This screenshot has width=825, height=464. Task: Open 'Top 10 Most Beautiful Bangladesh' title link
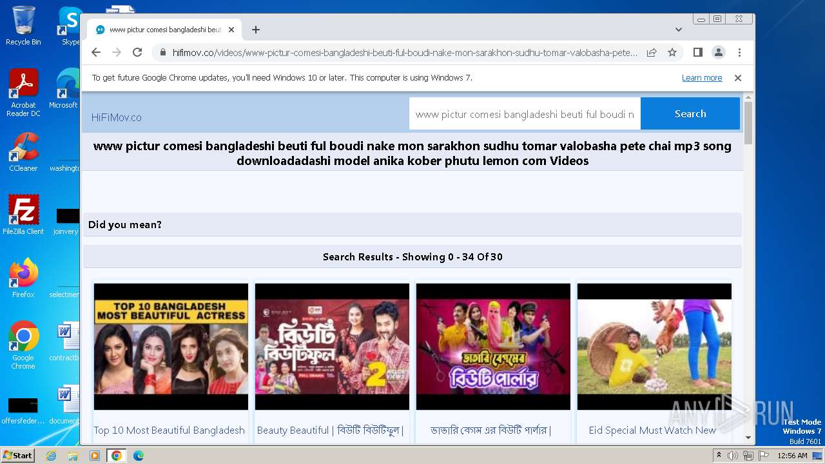tap(170, 430)
